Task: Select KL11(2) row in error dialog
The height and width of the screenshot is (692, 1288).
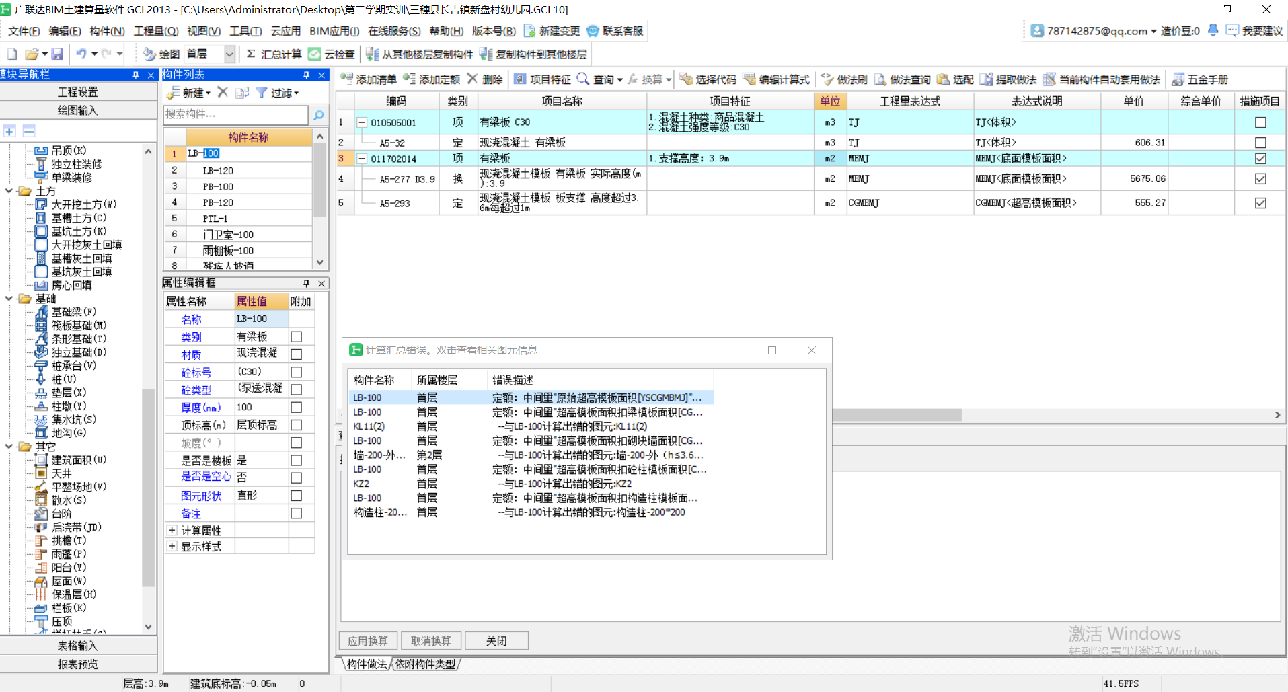Action: [530, 426]
